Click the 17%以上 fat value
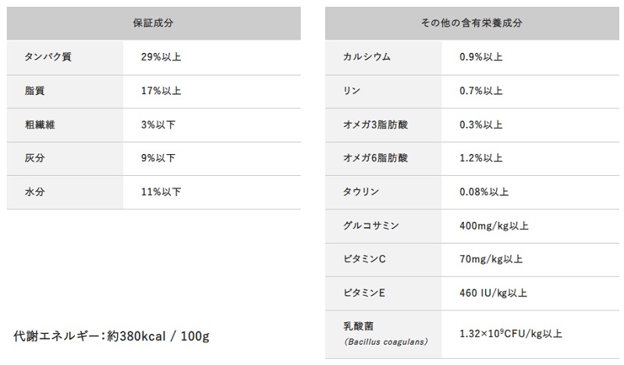The image size is (624, 365). [161, 90]
